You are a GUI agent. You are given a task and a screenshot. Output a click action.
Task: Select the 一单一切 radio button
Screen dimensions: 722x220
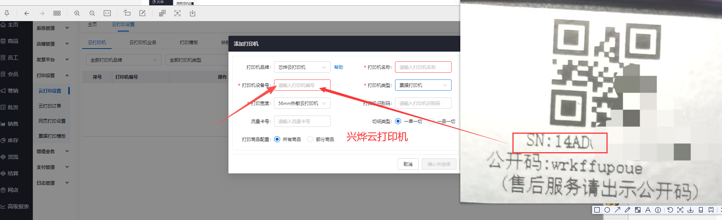coord(398,121)
